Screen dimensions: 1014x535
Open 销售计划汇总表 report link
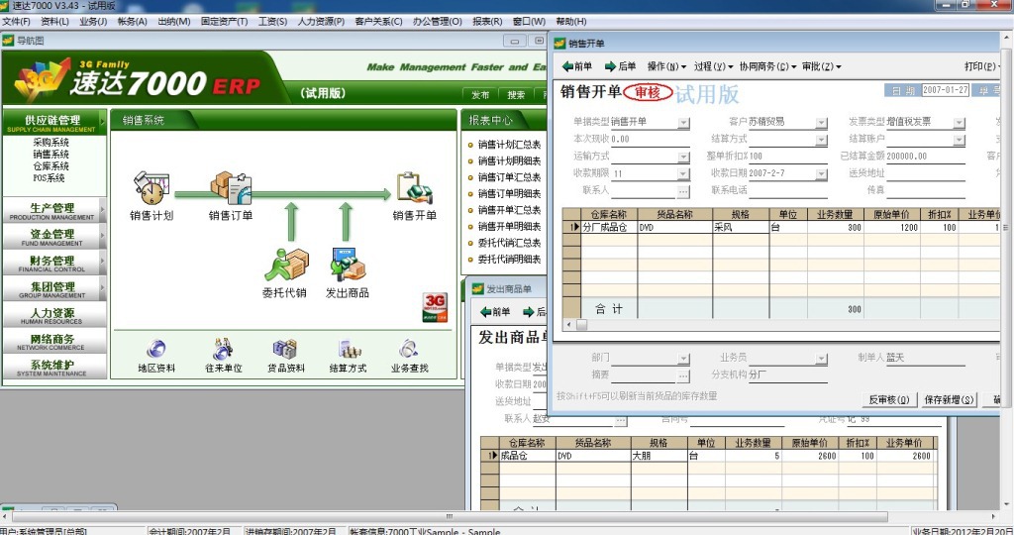(x=509, y=145)
